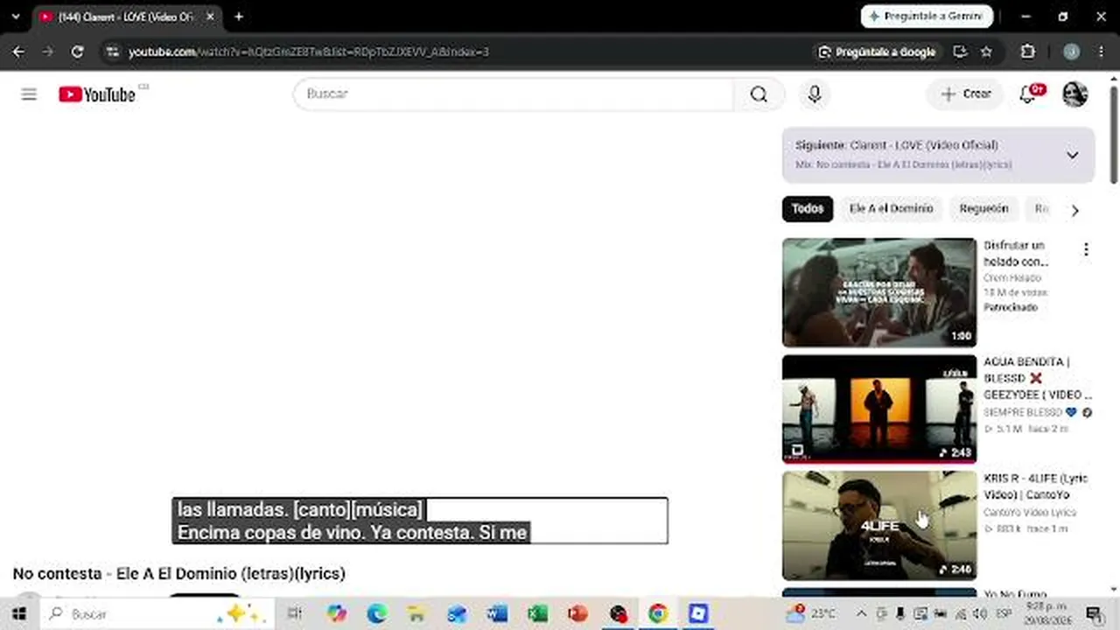View site information in the address bar
The width and height of the screenshot is (1120, 630).
coord(112,52)
